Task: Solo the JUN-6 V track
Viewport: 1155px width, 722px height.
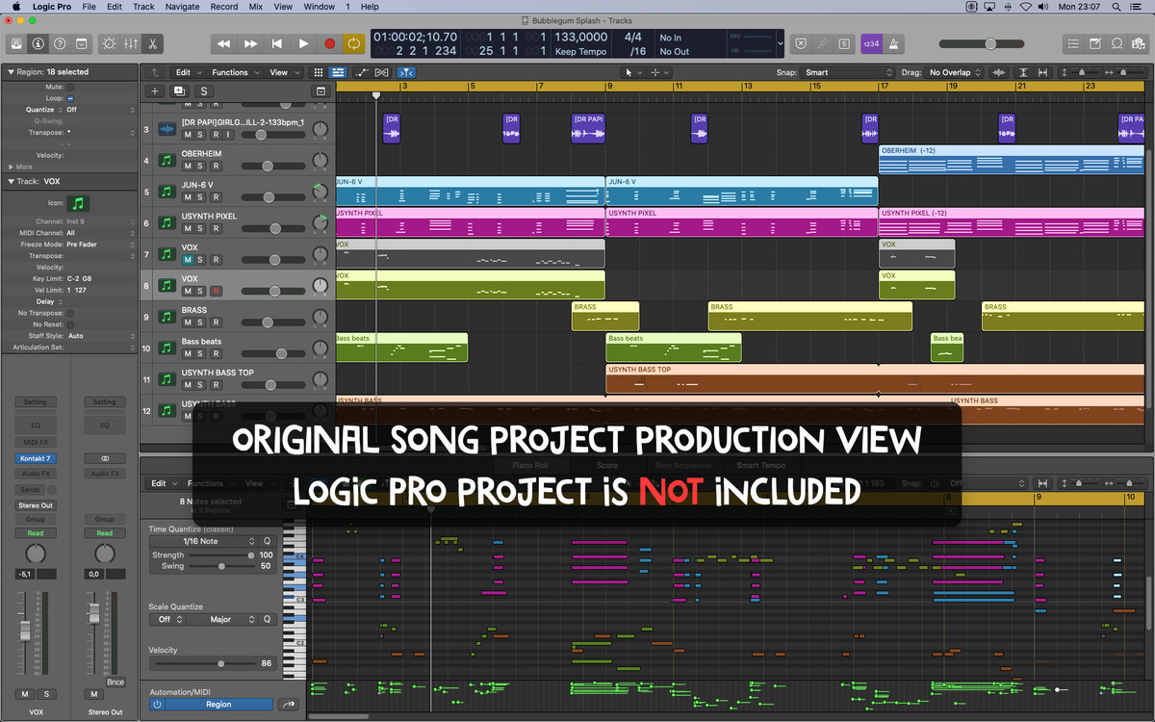Action: click(x=201, y=197)
